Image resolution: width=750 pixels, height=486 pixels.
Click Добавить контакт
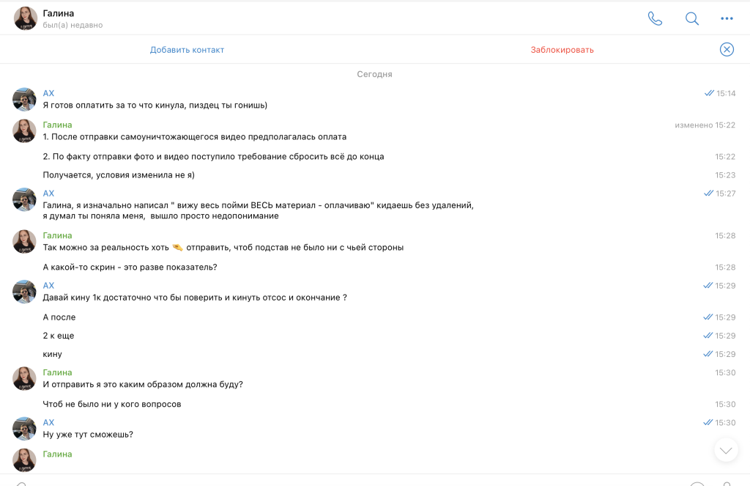187,50
